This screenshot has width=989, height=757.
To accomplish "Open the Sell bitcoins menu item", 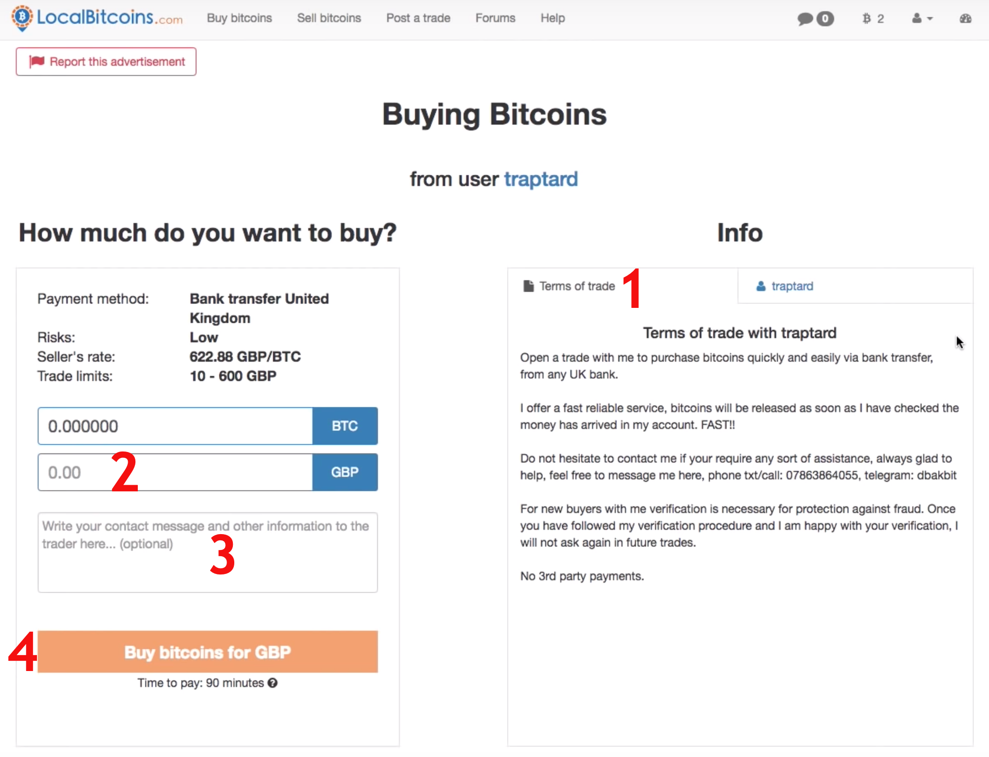I will pos(329,18).
